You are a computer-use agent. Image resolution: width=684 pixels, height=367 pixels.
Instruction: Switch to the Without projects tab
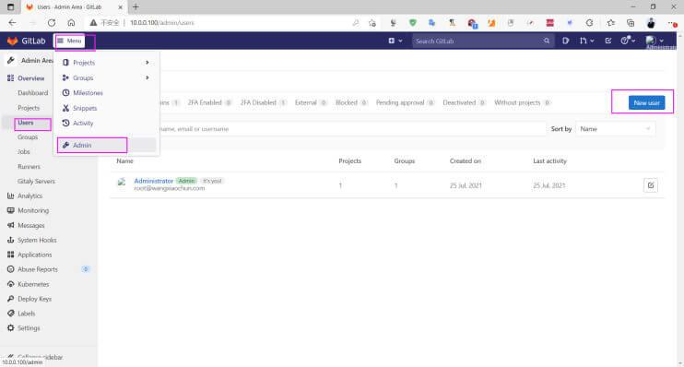pos(522,102)
